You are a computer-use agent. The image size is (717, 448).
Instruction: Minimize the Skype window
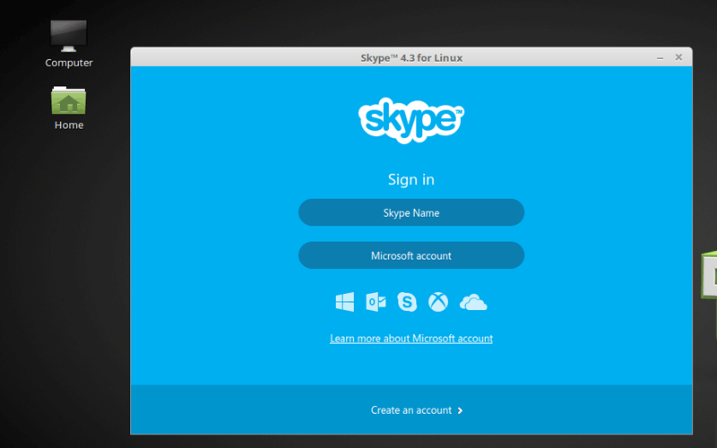point(660,57)
